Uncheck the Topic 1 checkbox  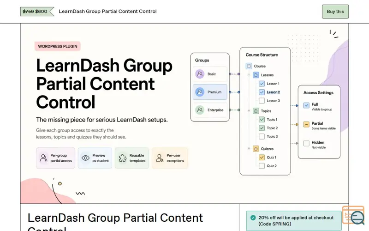point(262,120)
